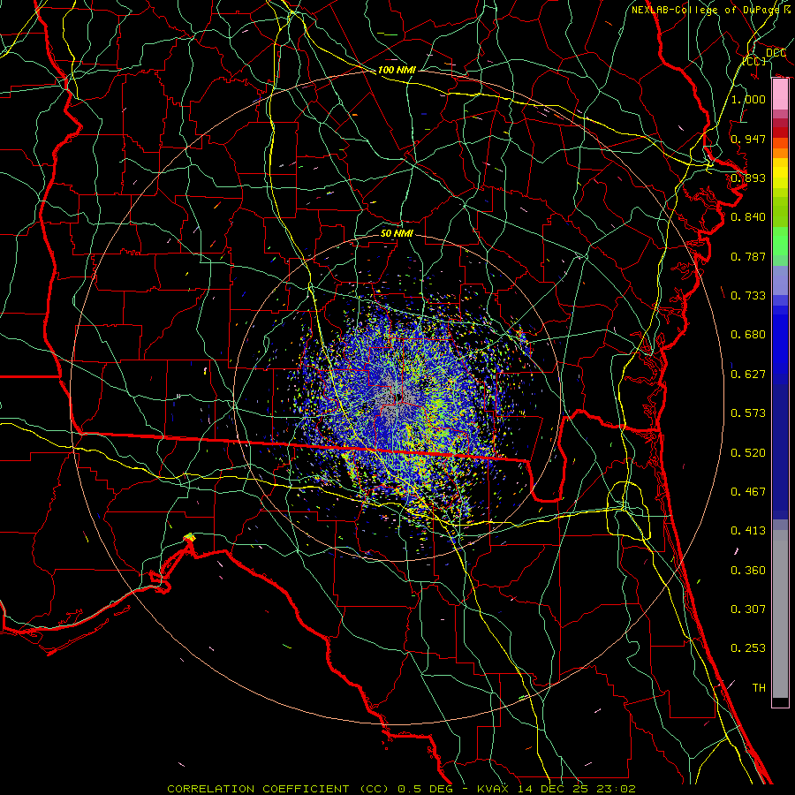Select the 0.893 scale value

[x=748, y=178]
